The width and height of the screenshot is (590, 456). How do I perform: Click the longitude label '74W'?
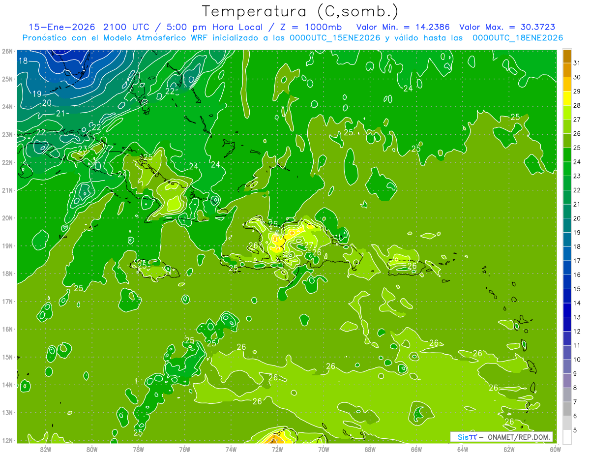[231, 449]
